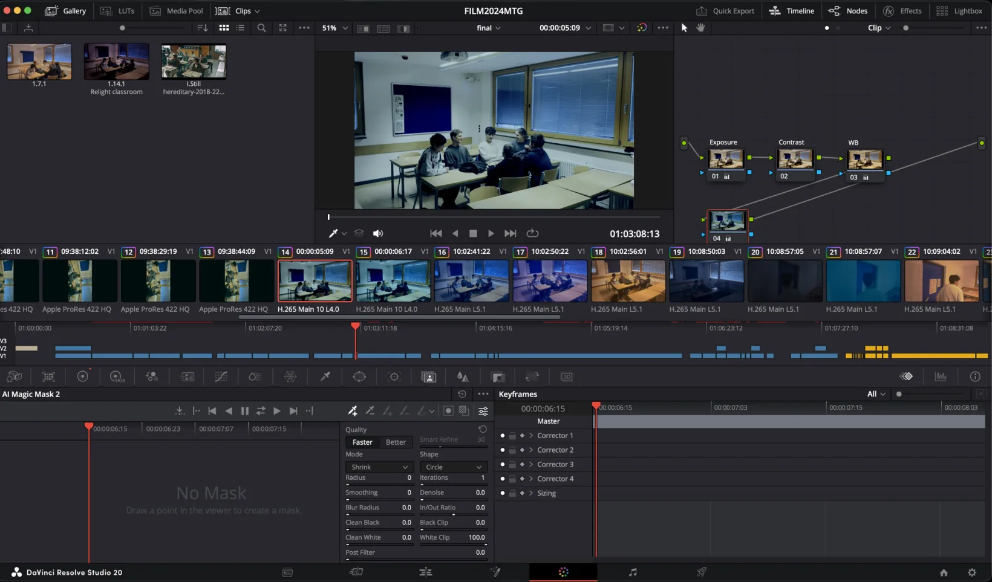
Task: Open the Camera Raw palette
Action: (x=14, y=377)
